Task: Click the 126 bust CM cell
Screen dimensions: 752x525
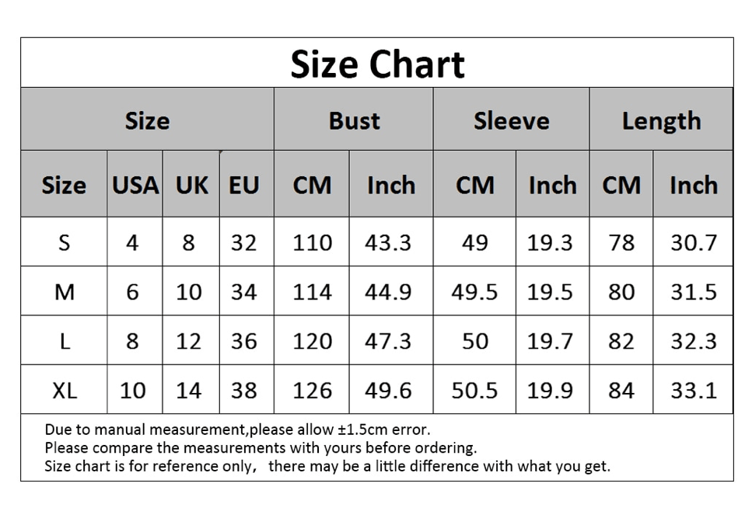Action: [312, 390]
